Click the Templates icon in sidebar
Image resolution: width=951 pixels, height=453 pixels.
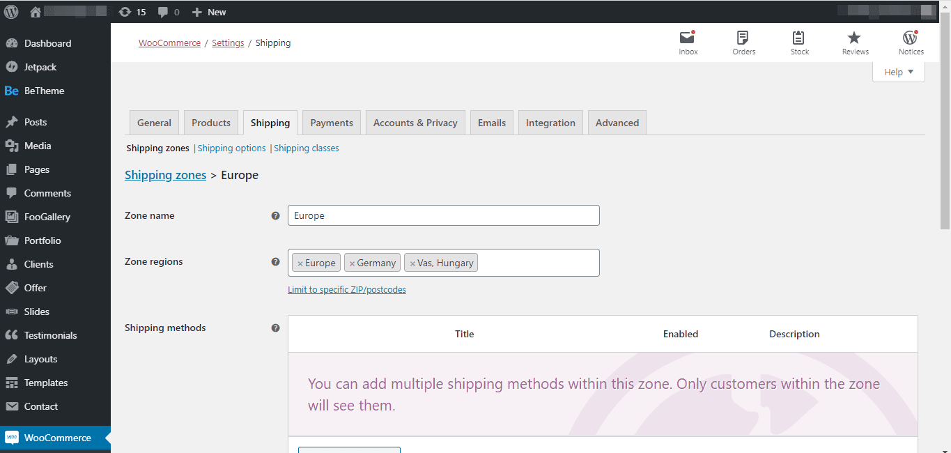click(12, 383)
